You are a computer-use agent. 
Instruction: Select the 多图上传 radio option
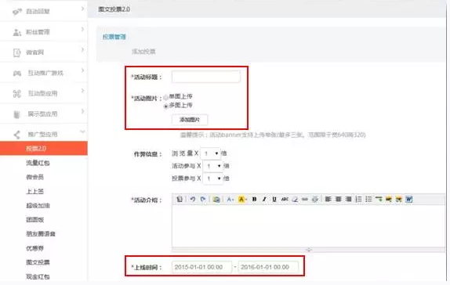pos(165,106)
